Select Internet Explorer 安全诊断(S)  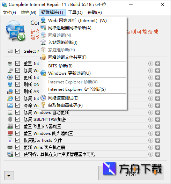83,89
